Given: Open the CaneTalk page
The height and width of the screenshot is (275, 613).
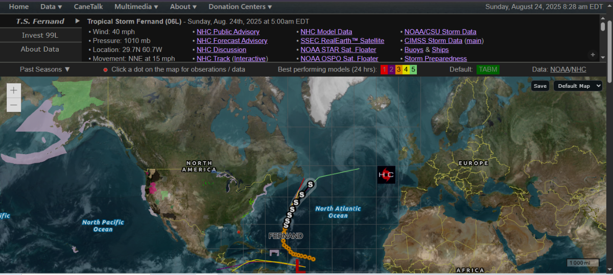Looking at the screenshot, I should point(88,7).
